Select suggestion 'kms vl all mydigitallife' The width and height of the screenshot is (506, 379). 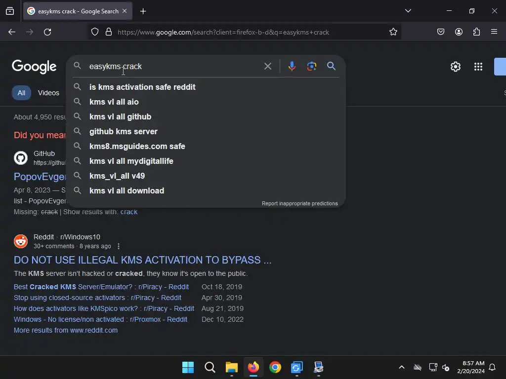pyautogui.click(x=206, y=161)
